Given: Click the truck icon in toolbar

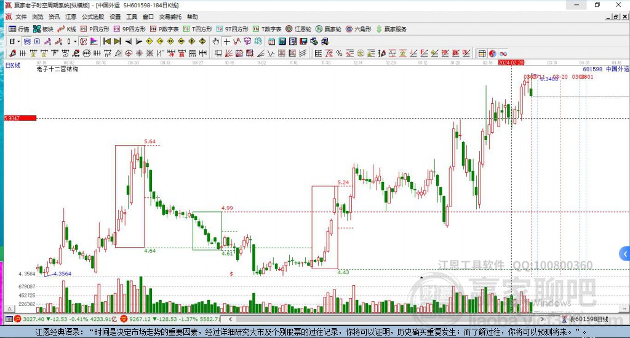Looking at the screenshot, I should click(x=325, y=41).
